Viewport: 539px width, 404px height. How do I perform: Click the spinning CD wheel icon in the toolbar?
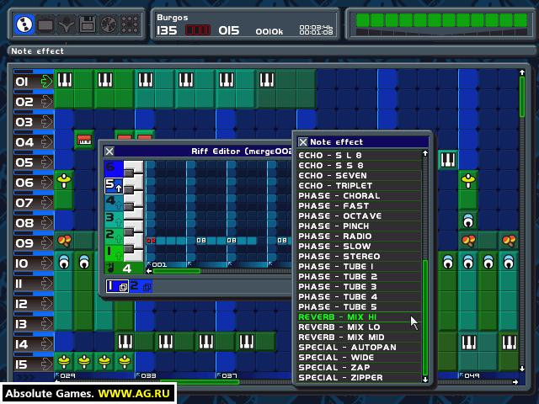coord(109,24)
